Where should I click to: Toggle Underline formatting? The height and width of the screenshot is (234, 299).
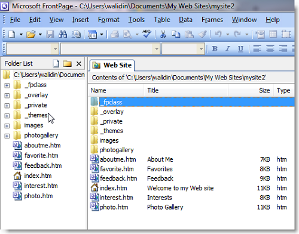point(240,48)
